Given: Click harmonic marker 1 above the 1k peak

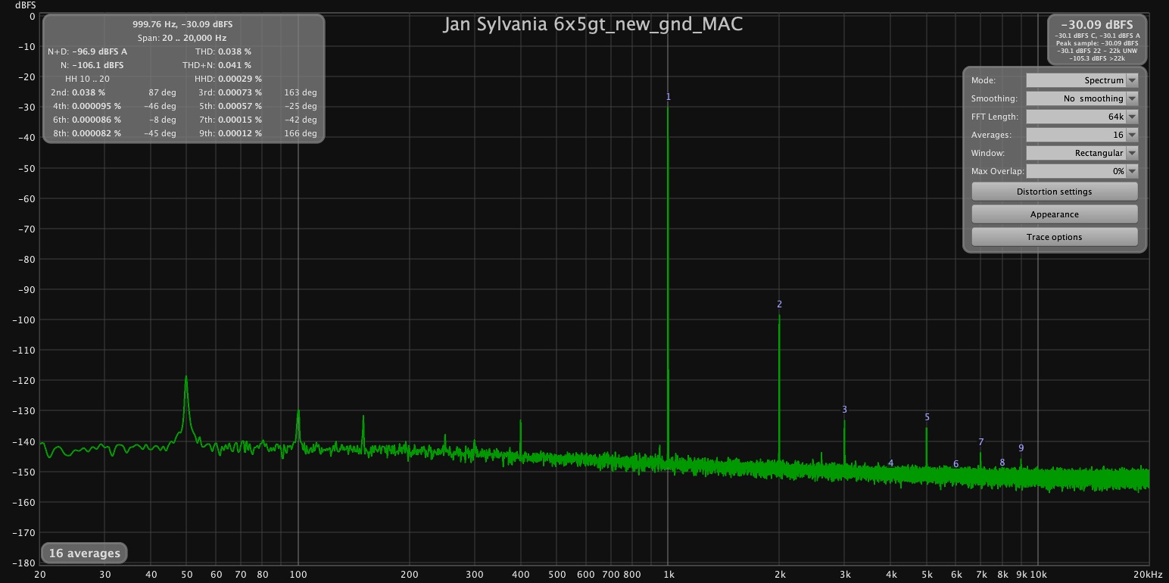Looking at the screenshot, I should (x=669, y=97).
